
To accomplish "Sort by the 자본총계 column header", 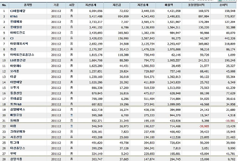I will point(143,5).
